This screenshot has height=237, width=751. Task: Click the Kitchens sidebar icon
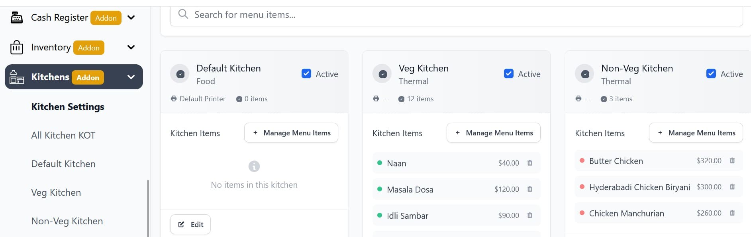point(16,77)
